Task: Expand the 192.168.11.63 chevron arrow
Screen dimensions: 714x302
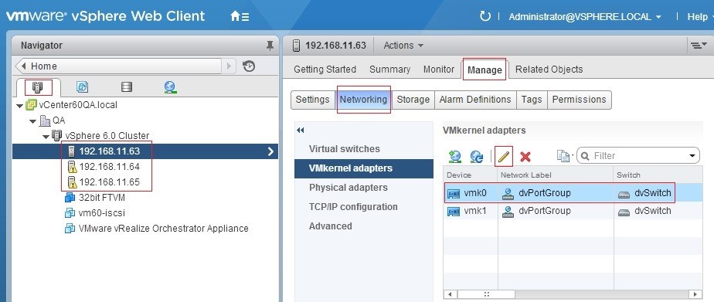Action: point(271,151)
